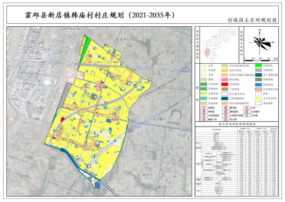Select the 小学 symbol in the legend
This screenshot has width=285, height=202.
(x=247, y=108)
